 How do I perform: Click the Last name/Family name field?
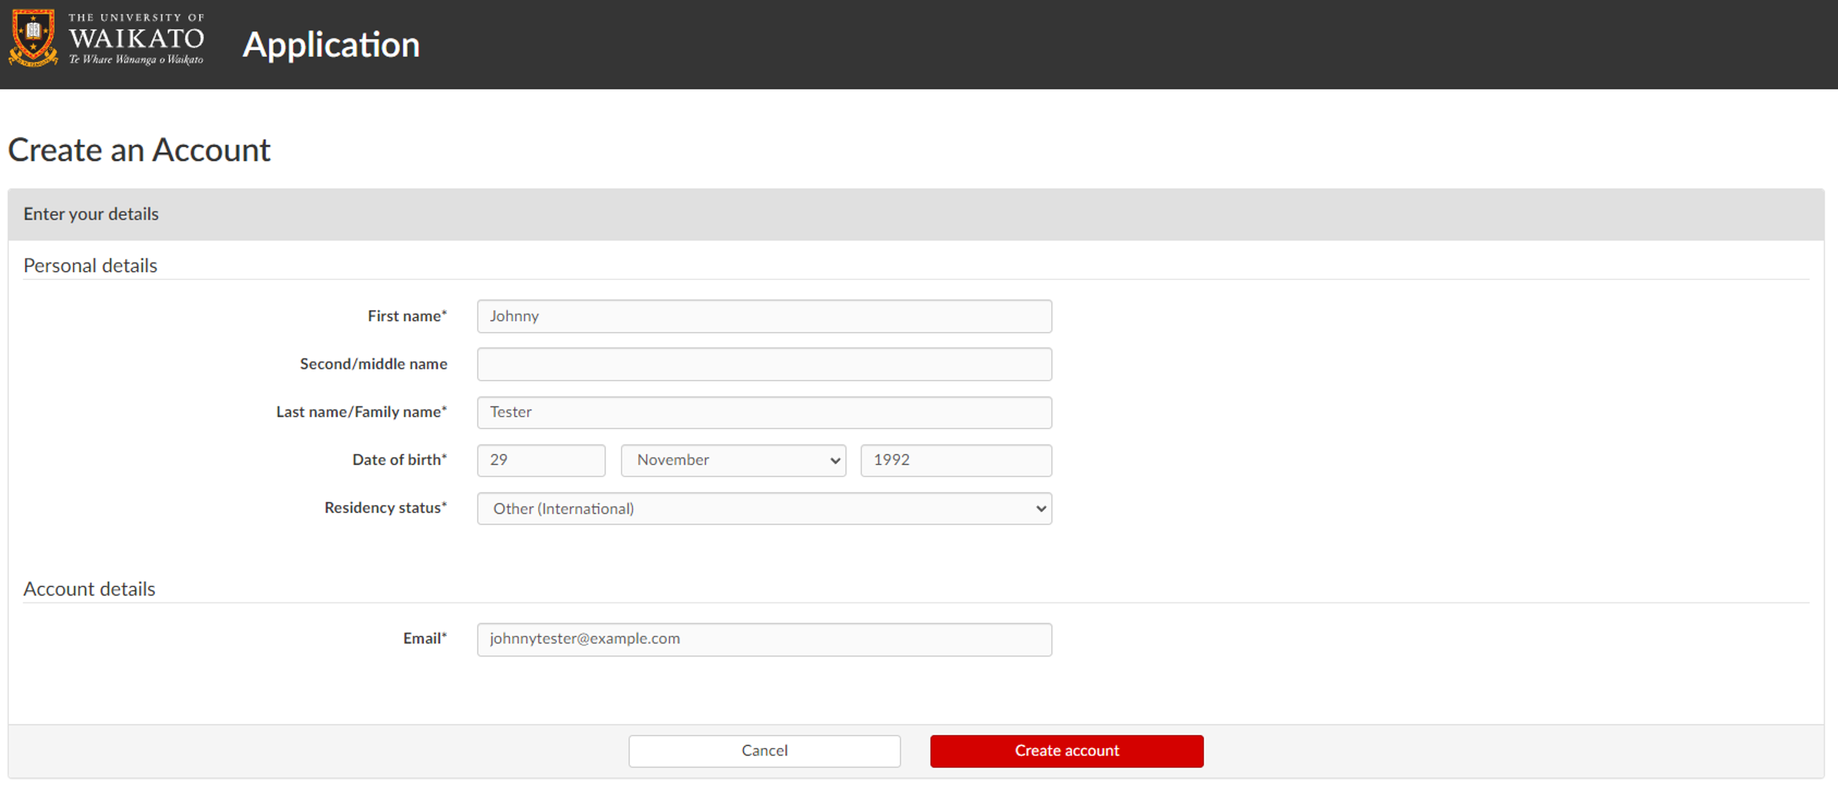pos(764,412)
